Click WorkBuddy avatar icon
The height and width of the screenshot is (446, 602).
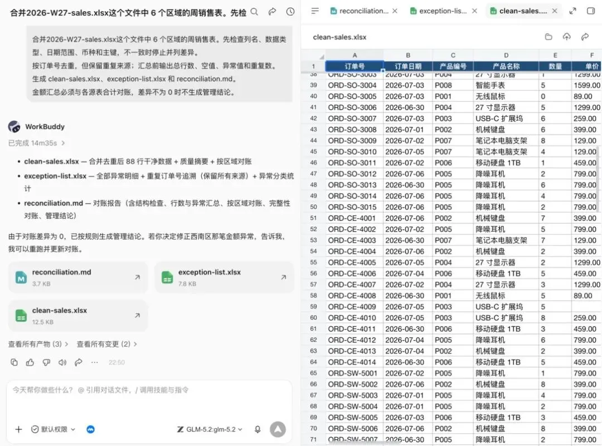pyautogui.click(x=14, y=126)
